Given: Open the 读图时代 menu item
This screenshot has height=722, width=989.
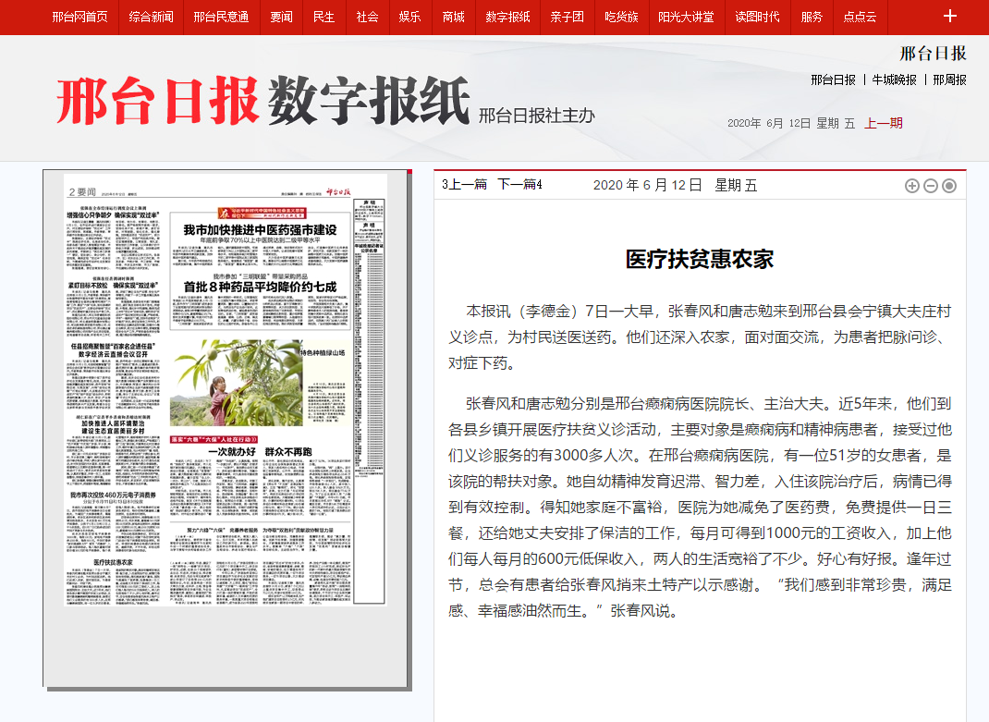Looking at the screenshot, I should 758,17.
